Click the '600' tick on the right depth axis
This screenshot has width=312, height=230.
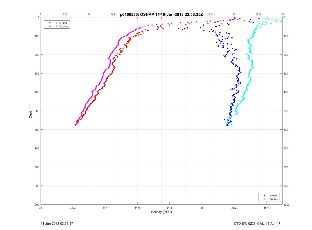(x=286, y=130)
